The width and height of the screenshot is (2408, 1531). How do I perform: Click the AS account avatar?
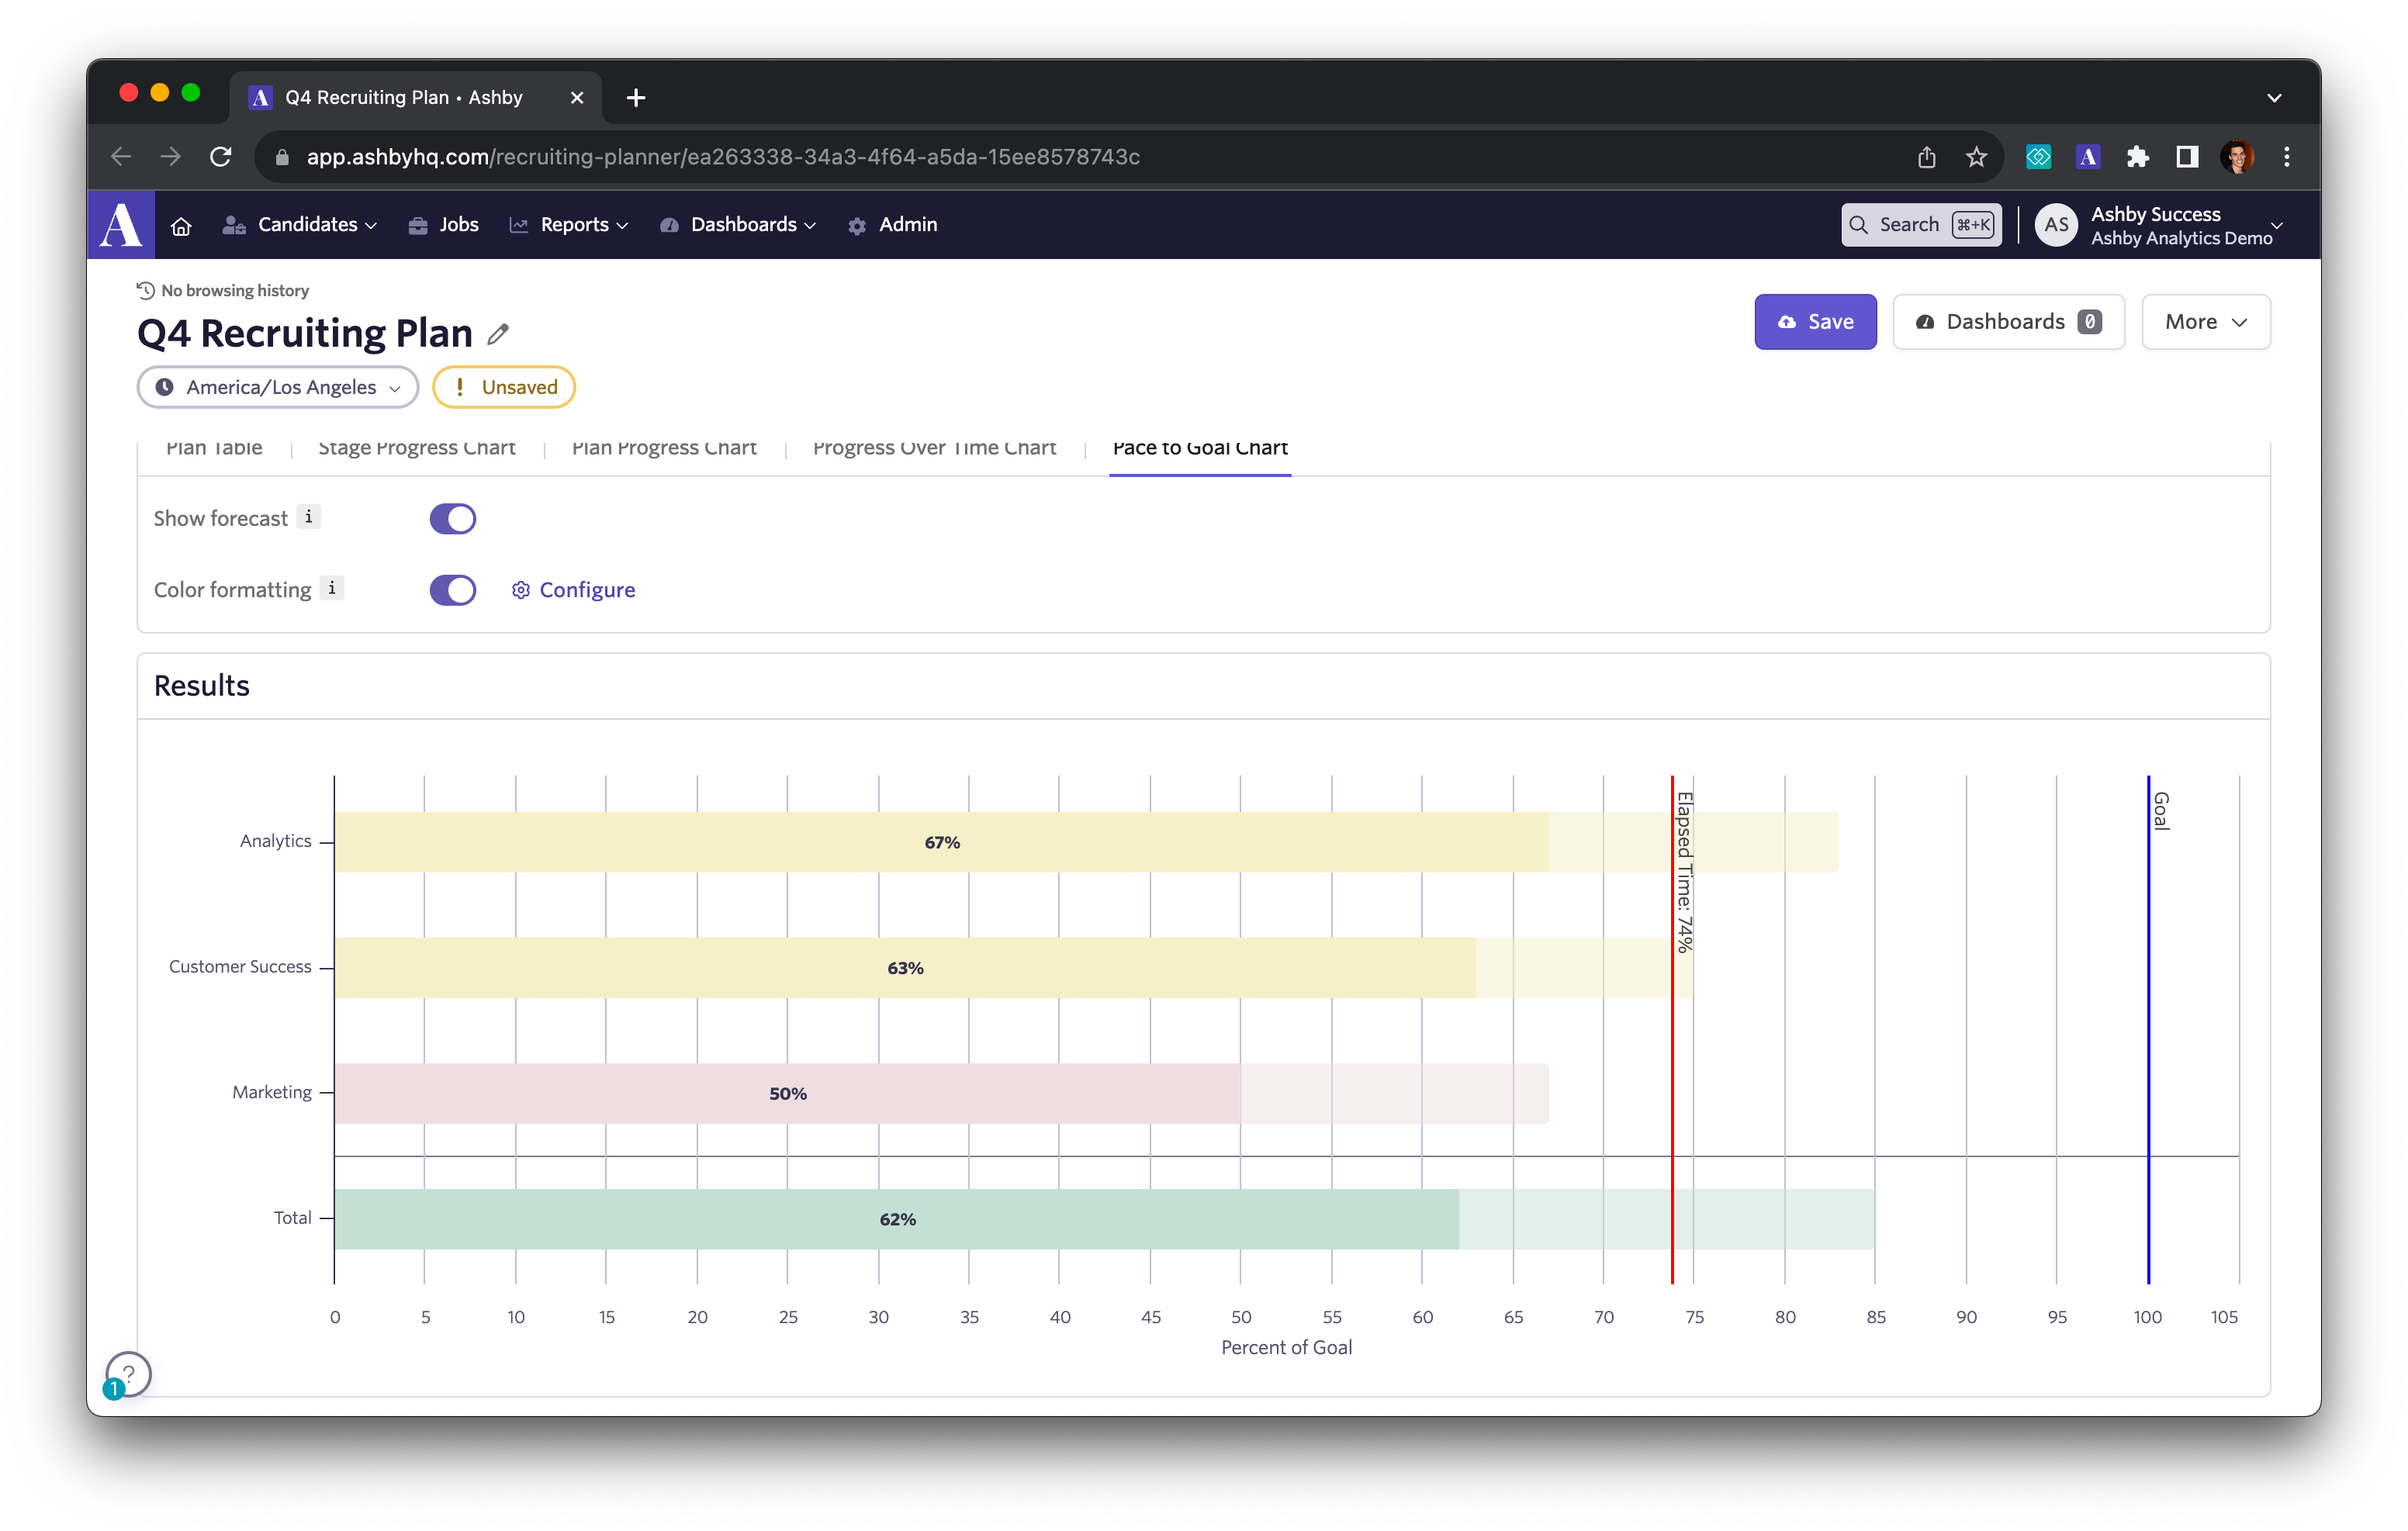(2056, 225)
